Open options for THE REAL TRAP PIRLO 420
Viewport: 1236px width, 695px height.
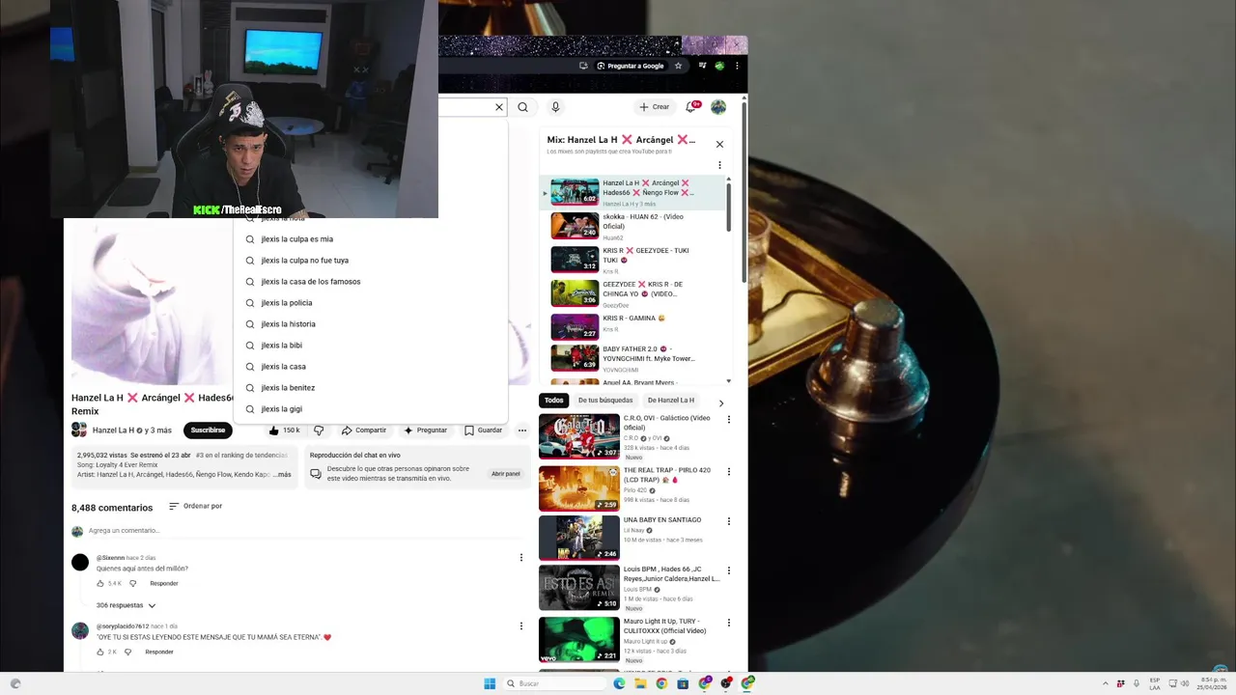pyautogui.click(x=729, y=472)
